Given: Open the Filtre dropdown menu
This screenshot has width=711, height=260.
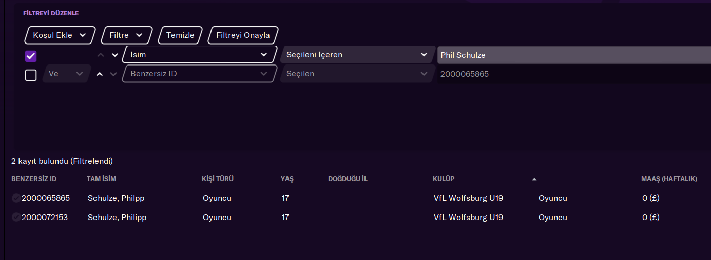Looking at the screenshot, I should [127, 35].
